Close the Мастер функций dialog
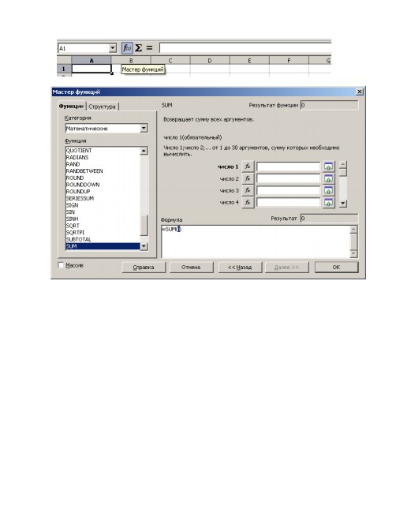396x513 pixels. click(360, 92)
